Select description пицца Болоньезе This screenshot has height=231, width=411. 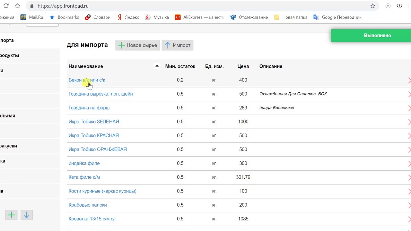(x=277, y=108)
